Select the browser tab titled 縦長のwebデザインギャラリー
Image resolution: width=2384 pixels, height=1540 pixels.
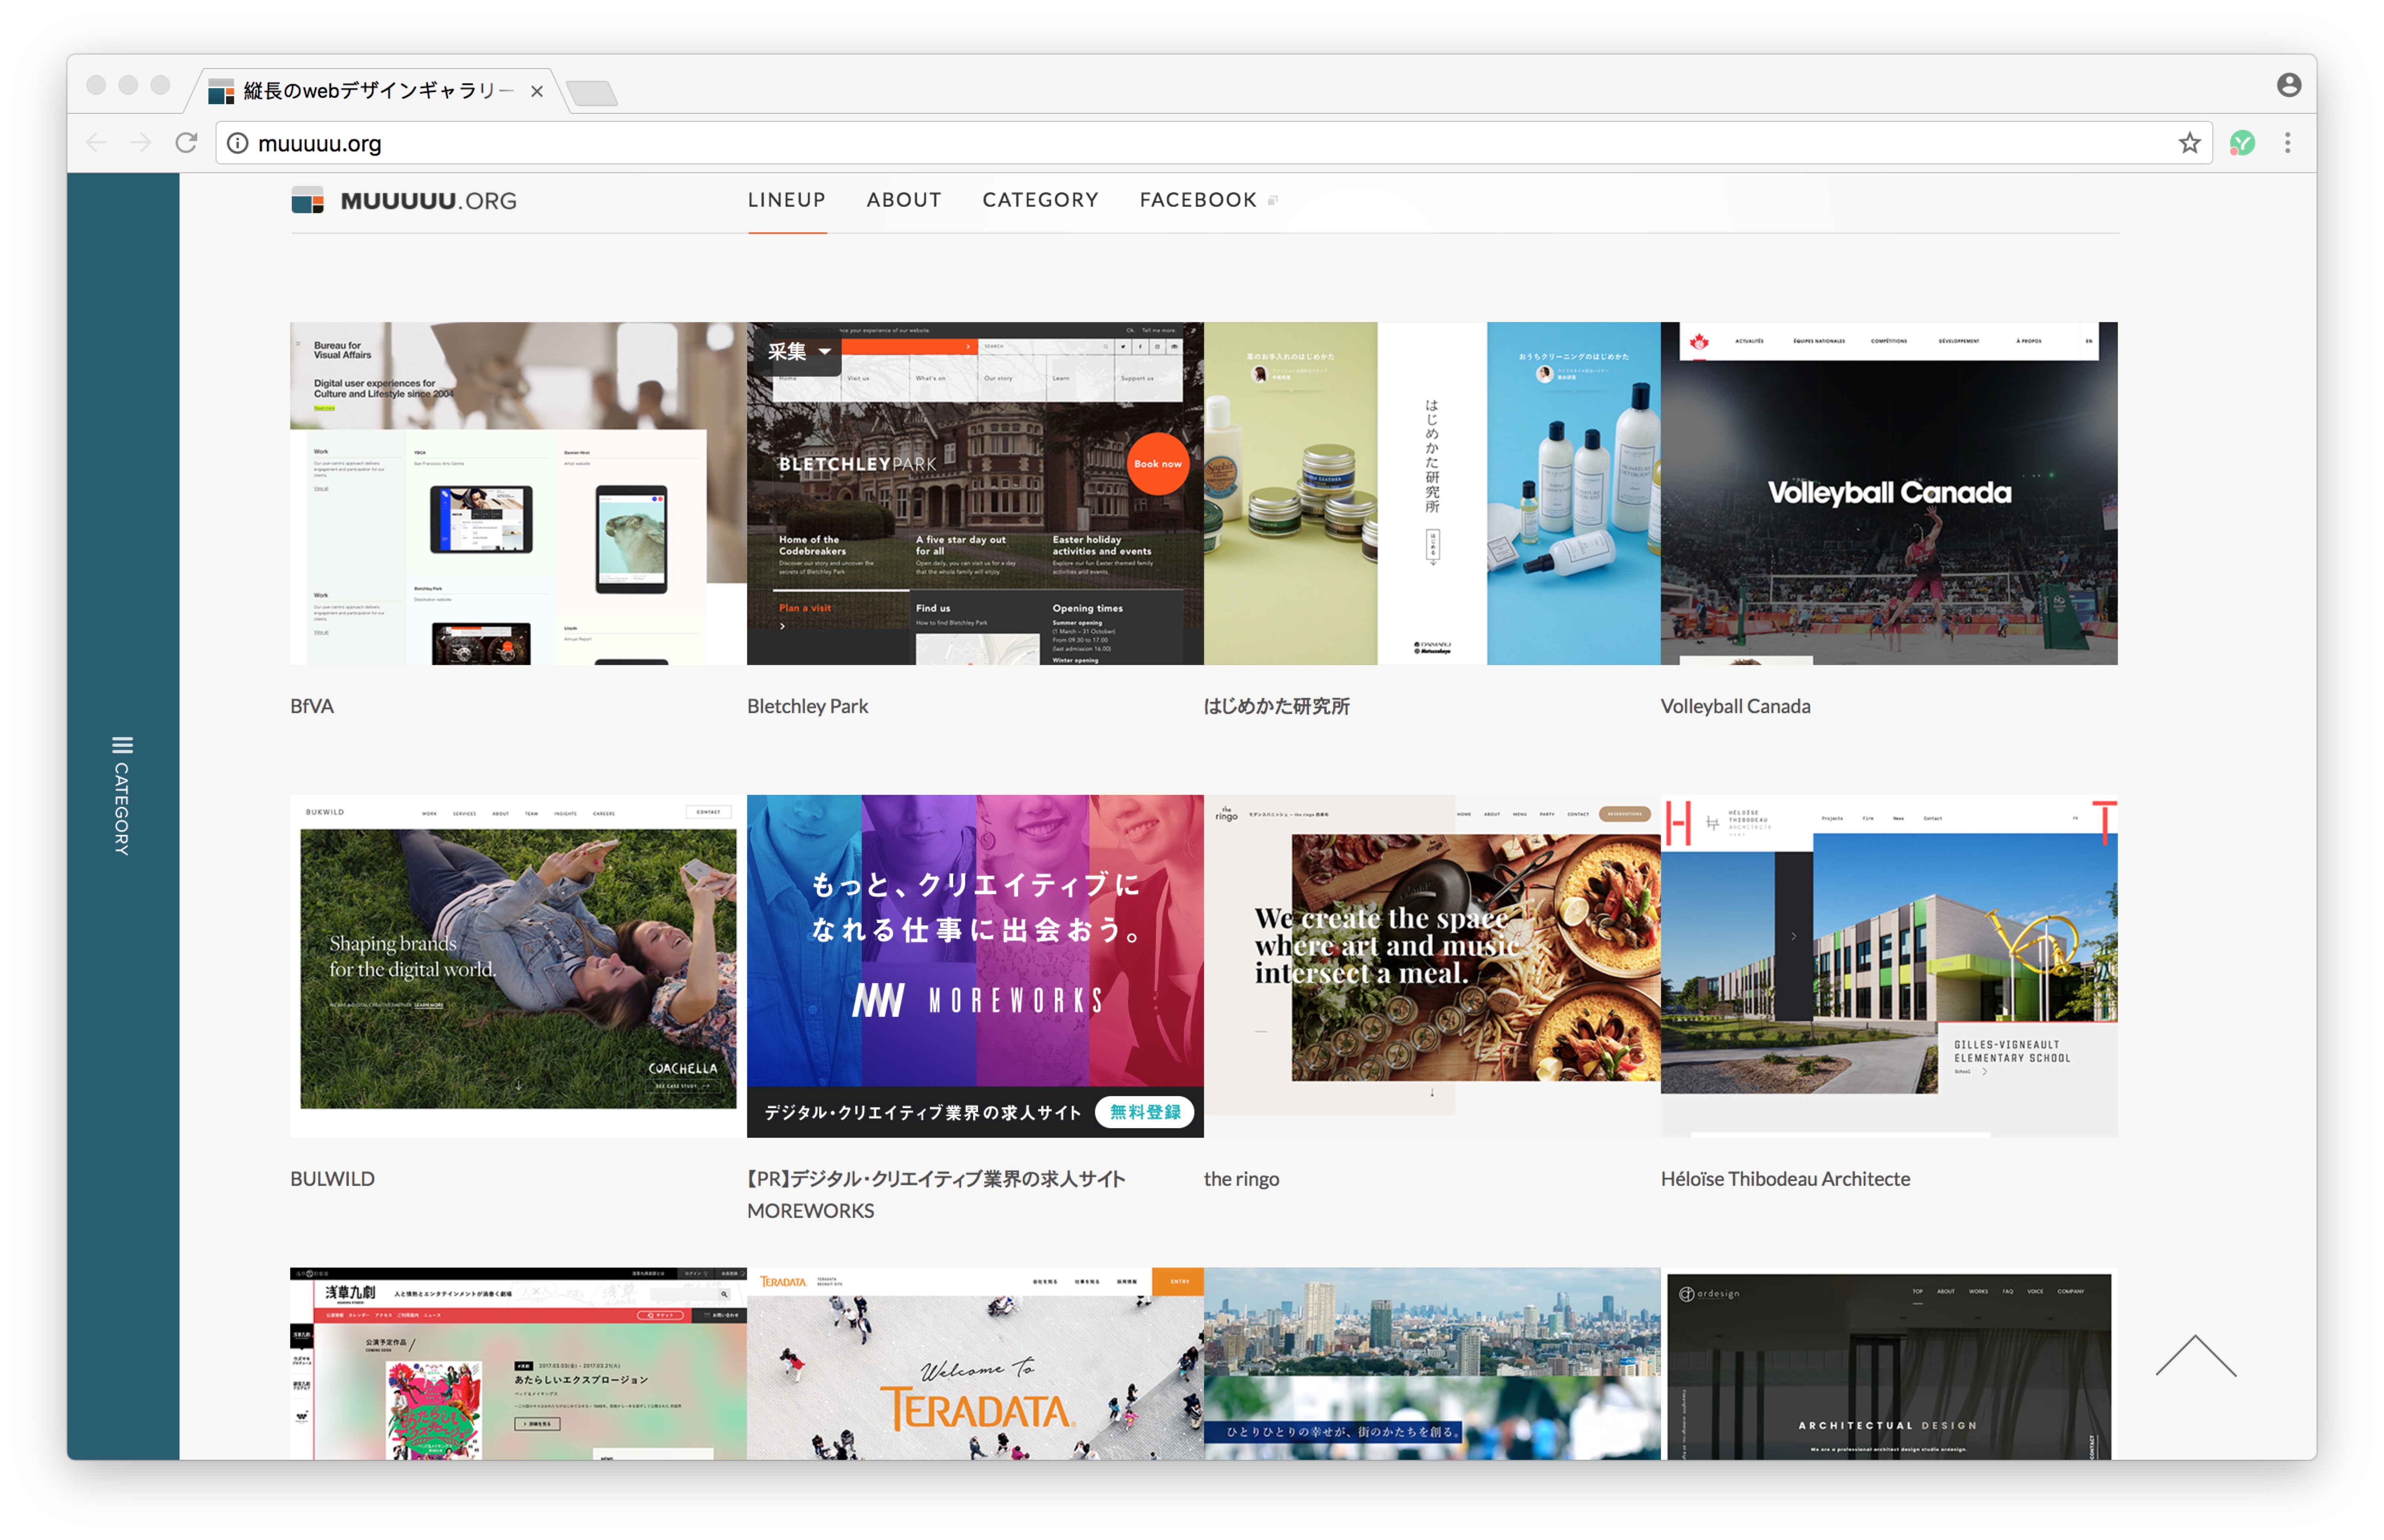pos(378,91)
